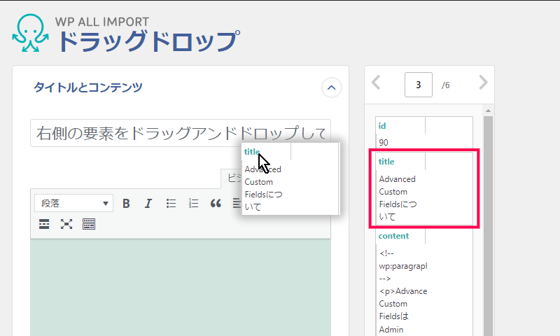
Task: Insert a bulleted list
Action: pyautogui.click(x=171, y=204)
